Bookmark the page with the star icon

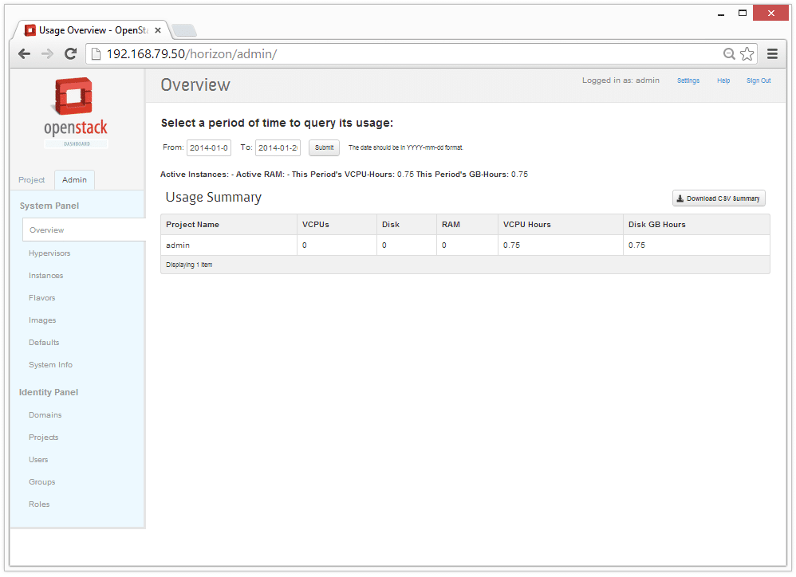pyautogui.click(x=747, y=54)
